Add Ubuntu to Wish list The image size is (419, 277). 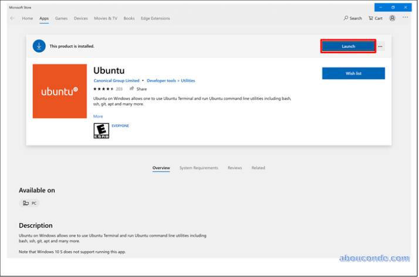point(353,73)
